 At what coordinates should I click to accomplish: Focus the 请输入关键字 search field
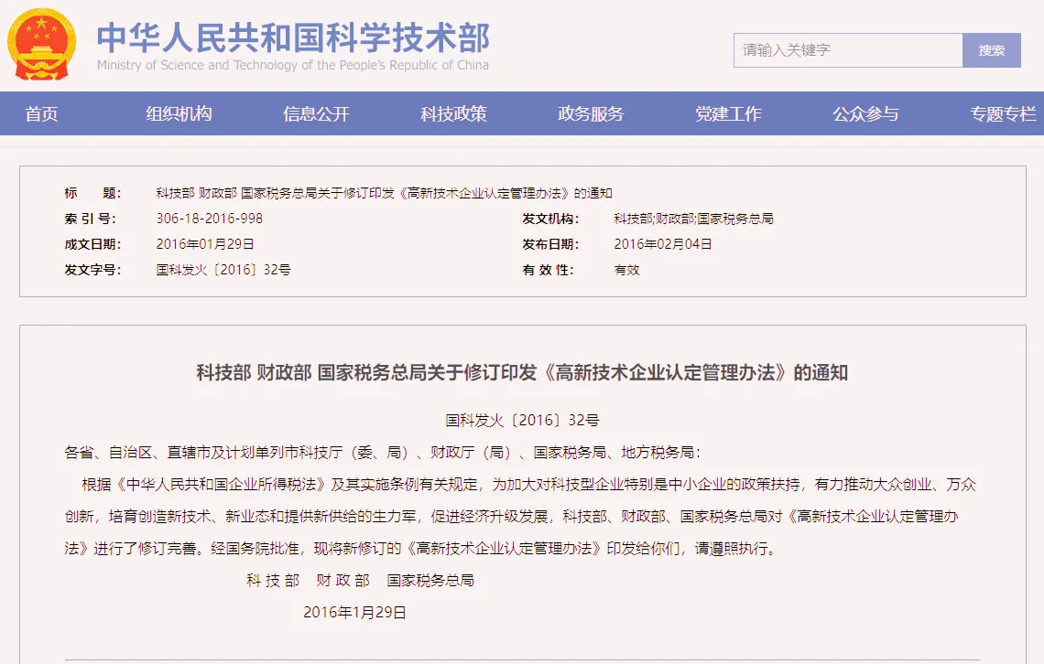[848, 50]
